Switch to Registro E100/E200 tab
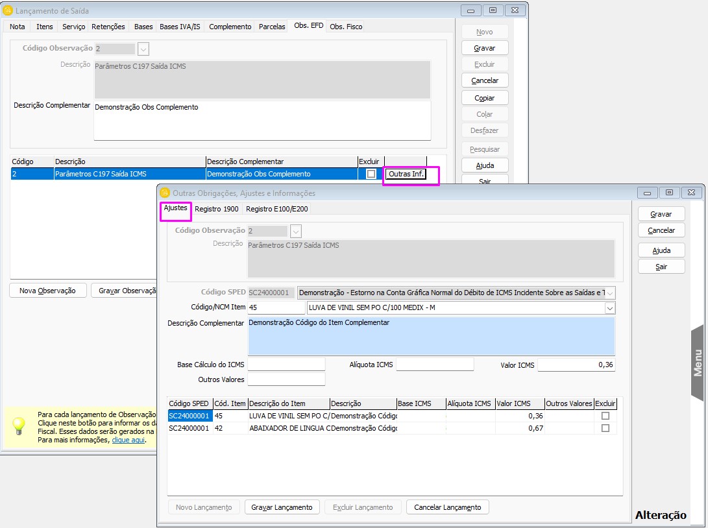 277,209
